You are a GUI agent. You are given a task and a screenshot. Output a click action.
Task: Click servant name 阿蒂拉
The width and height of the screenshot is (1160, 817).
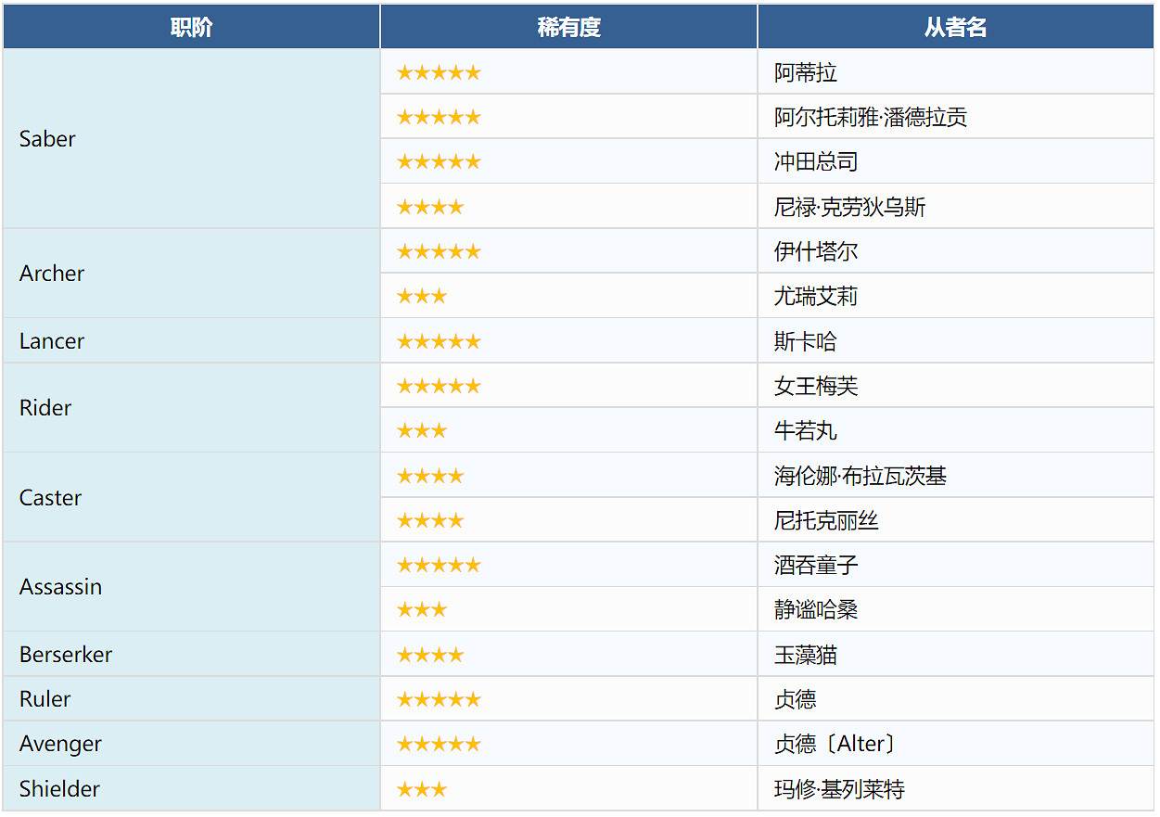point(806,72)
